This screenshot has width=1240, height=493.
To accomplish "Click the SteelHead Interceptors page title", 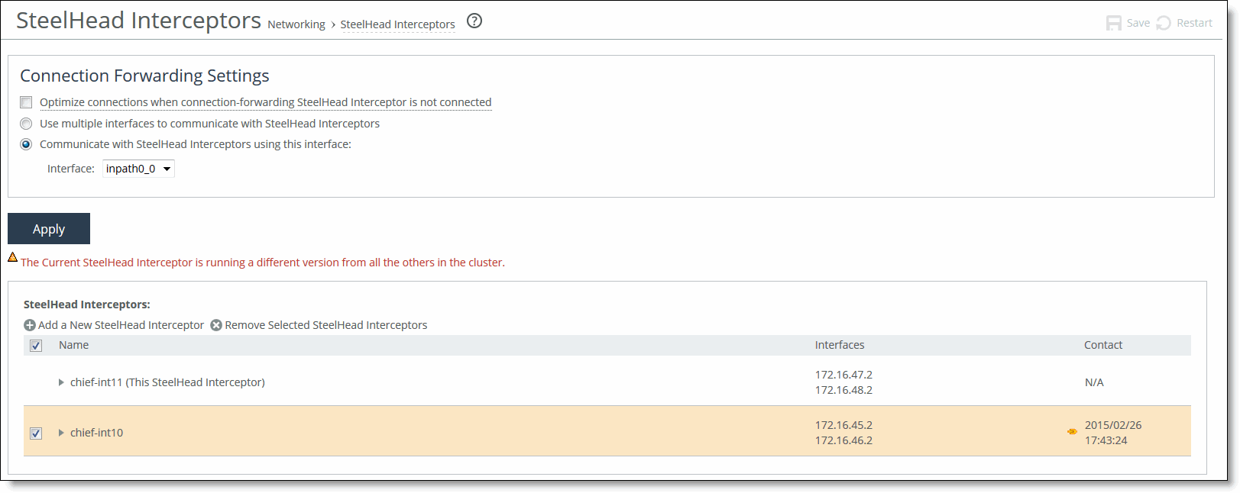I will pos(138,21).
